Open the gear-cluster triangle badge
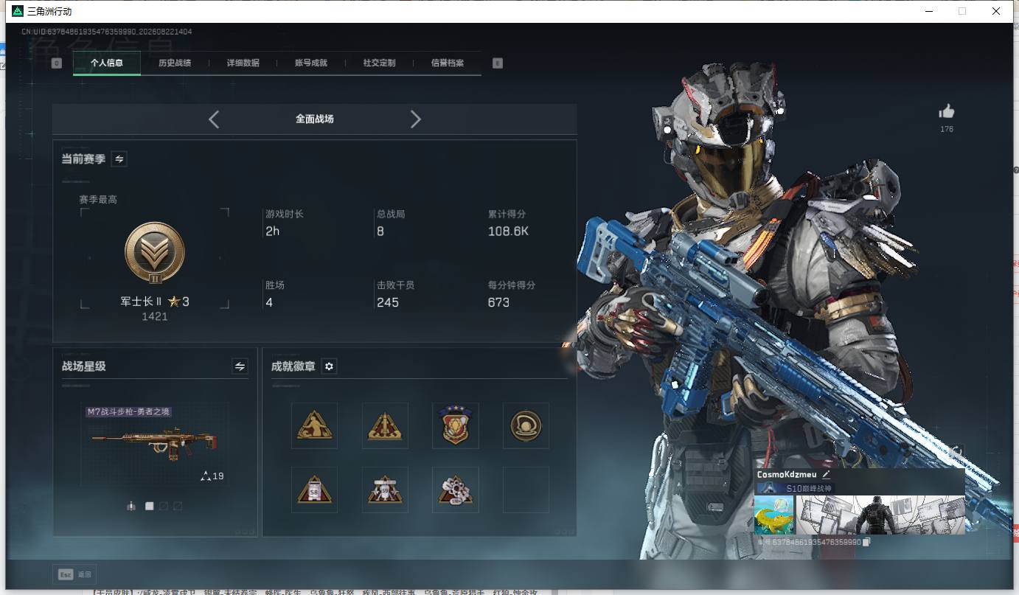This screenshot has width=1019, height=595. (456, 490)
